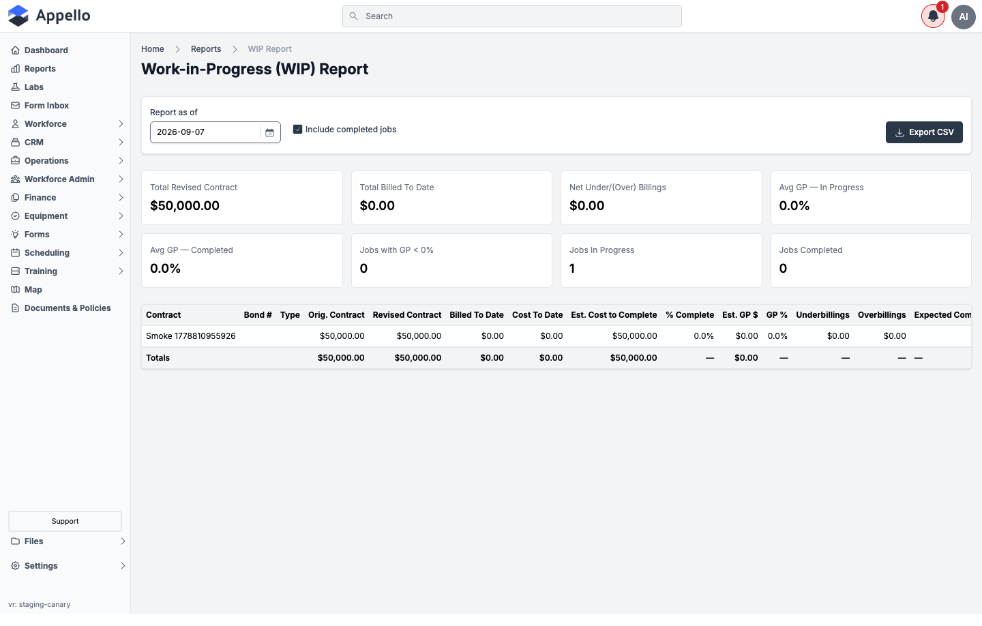This screenshot has width=982, height=626.
Task: Click the Settings gear icon
Action: tap(15, 566)
